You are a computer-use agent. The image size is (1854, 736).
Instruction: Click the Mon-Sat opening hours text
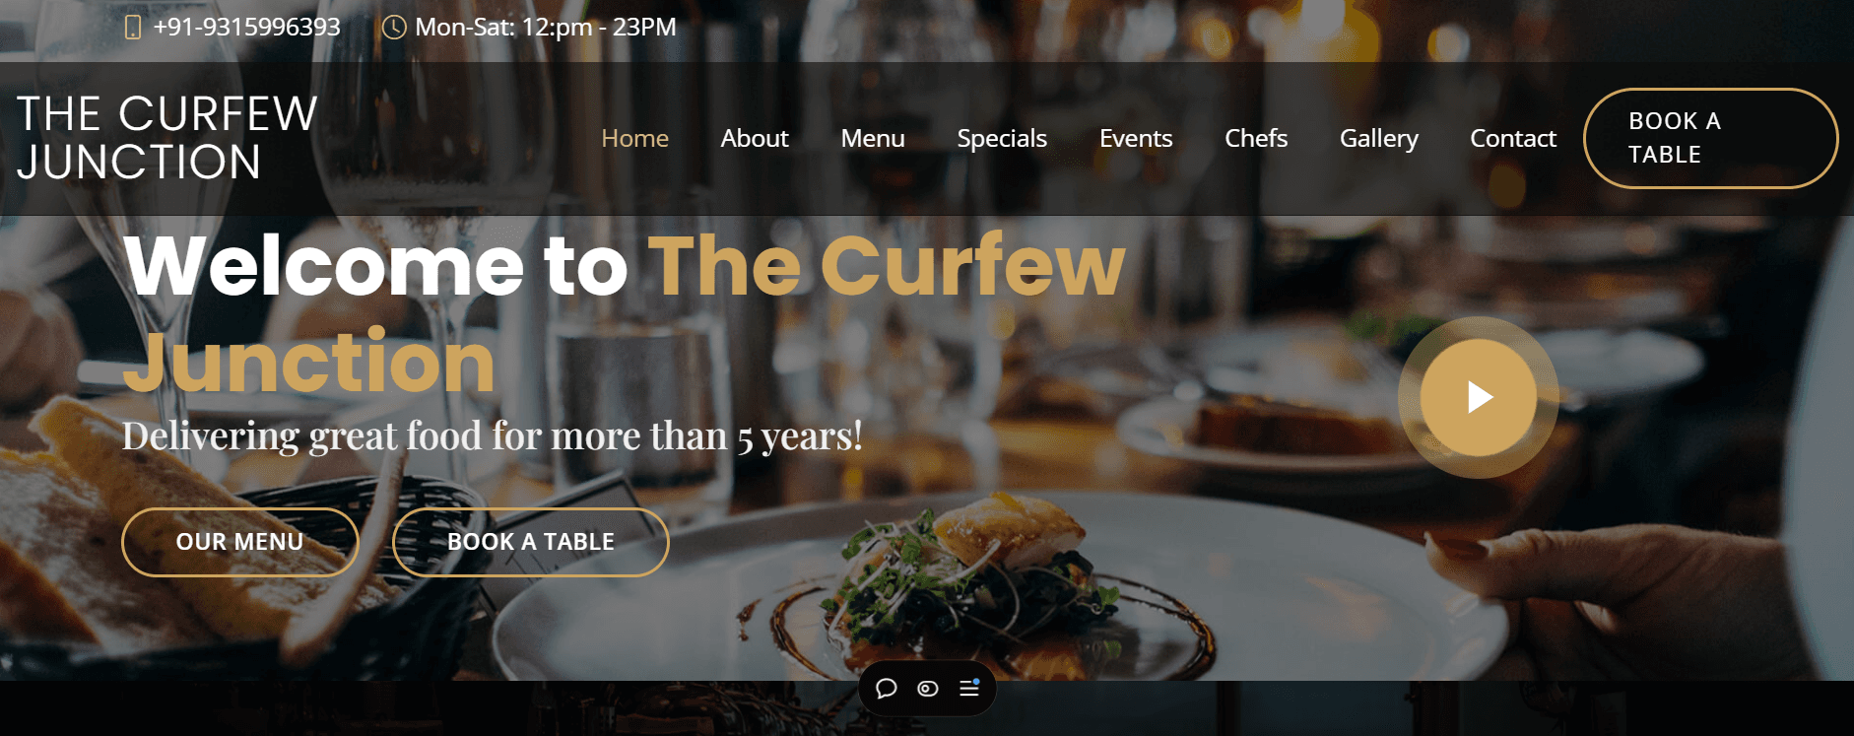pos(546,28)
